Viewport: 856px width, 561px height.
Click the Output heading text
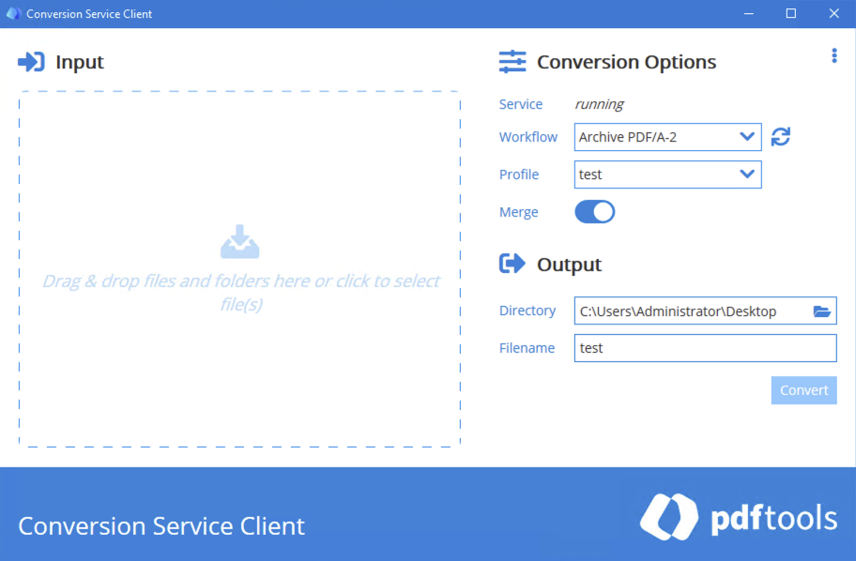point(569,265)
